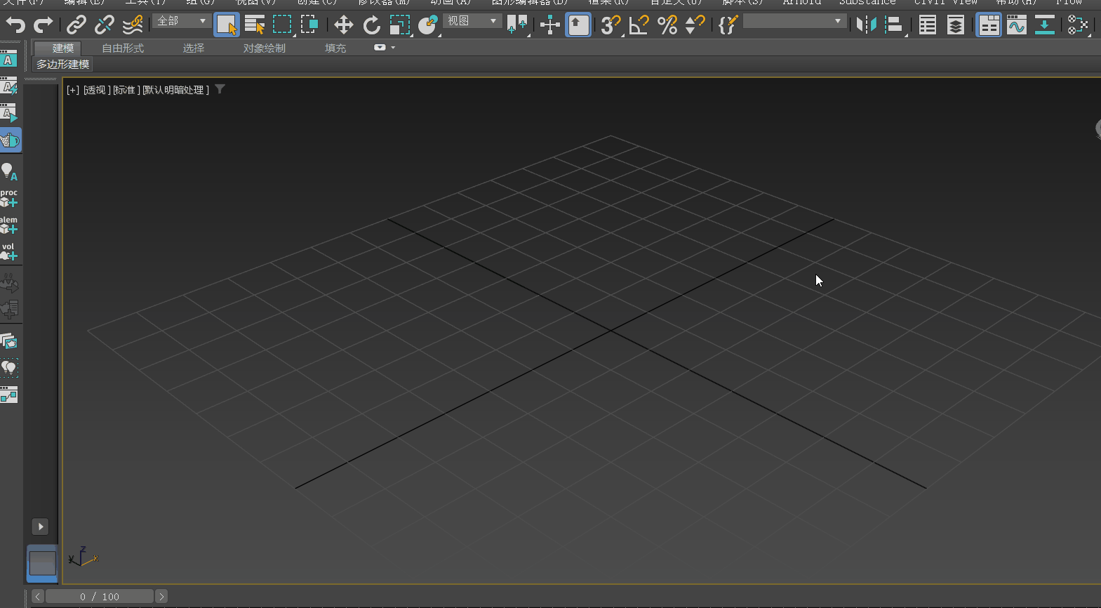The image size is (1101, 608).
Task: Click the Use Pivot Point Center icon
Action: coord(517,25)
